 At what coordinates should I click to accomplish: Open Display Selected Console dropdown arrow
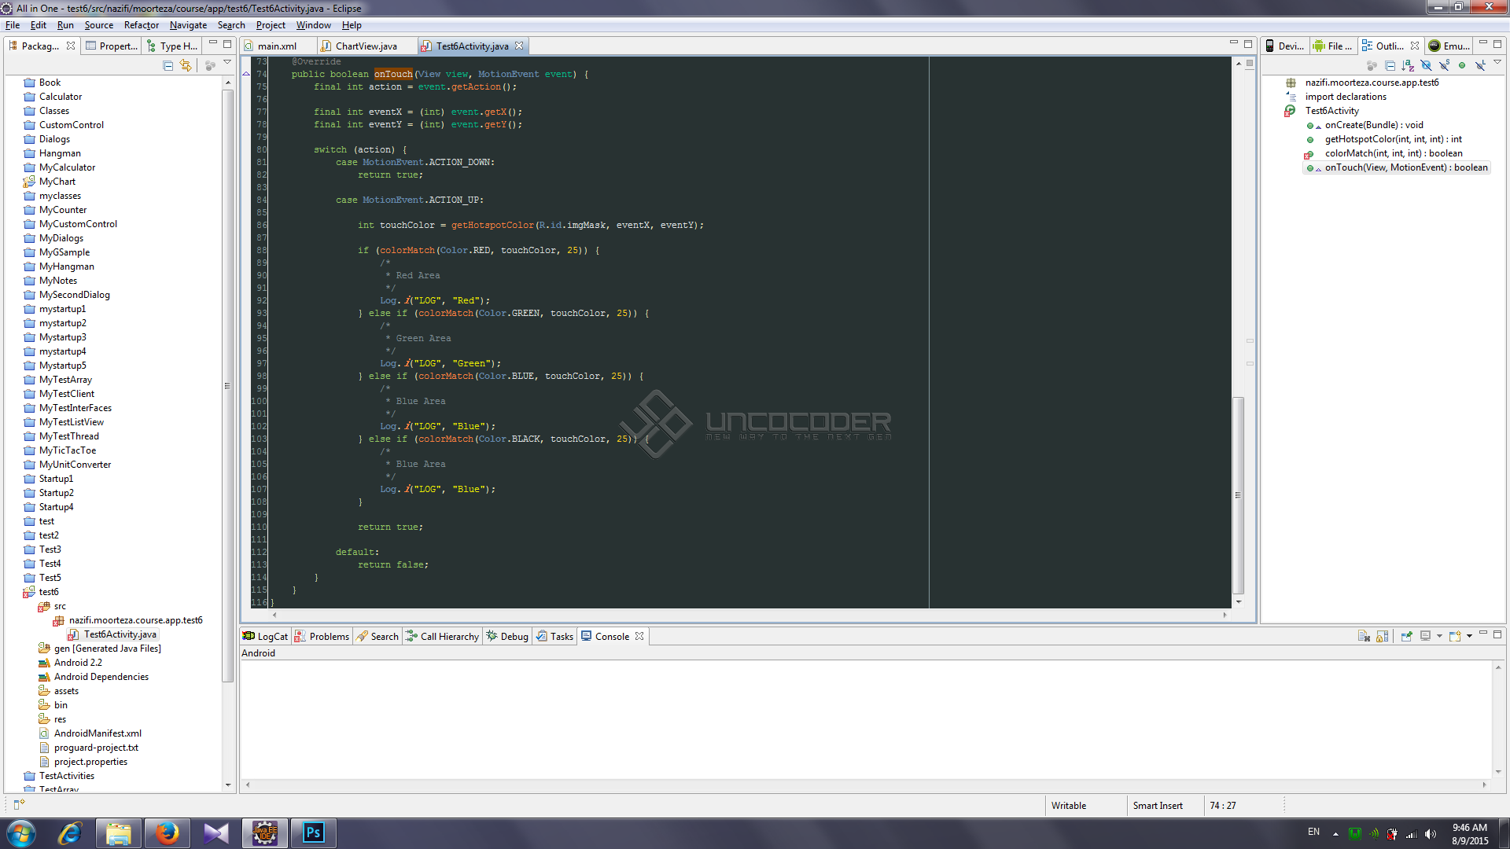[1439, 636]
